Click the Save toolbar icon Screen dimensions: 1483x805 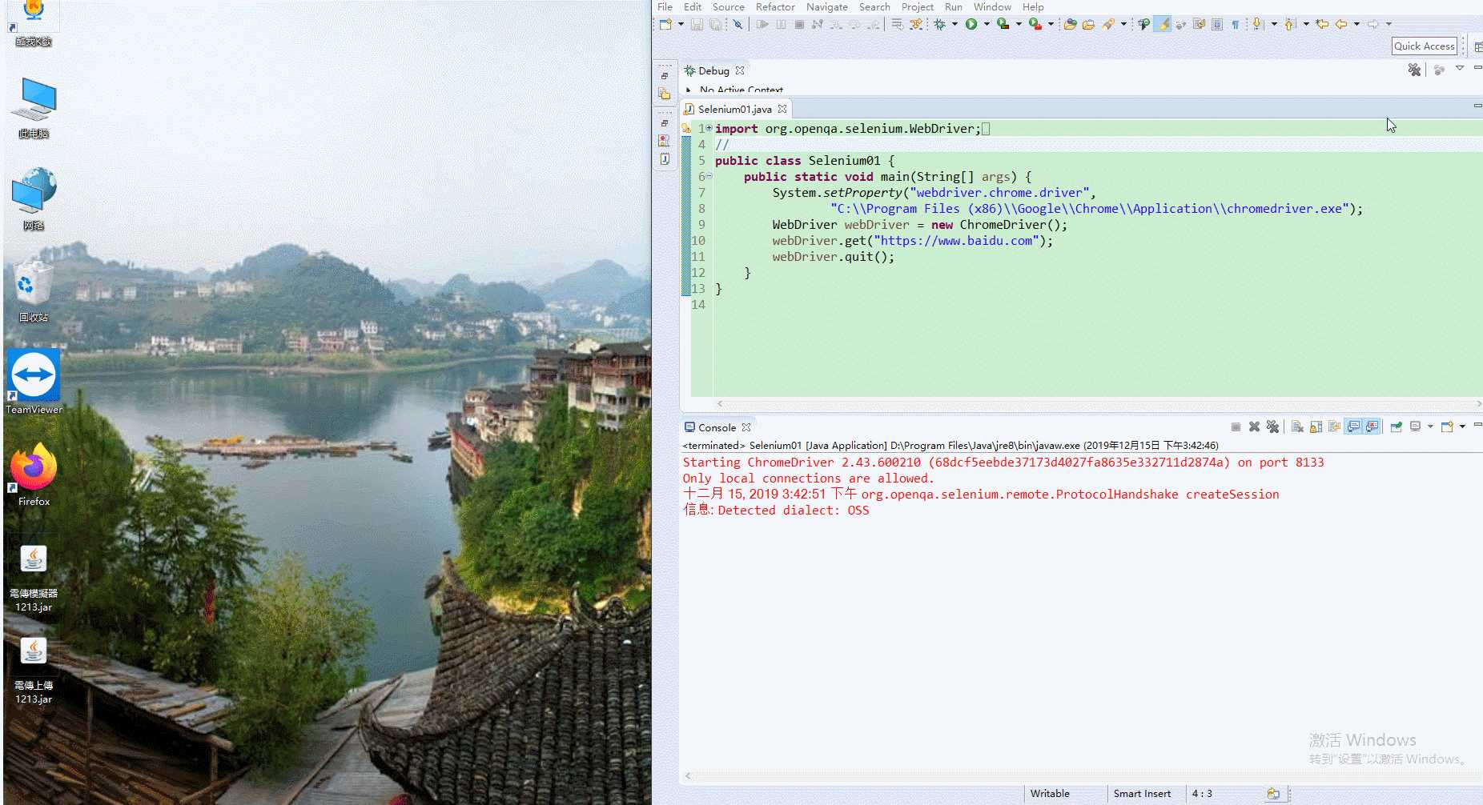pos(697,24)
